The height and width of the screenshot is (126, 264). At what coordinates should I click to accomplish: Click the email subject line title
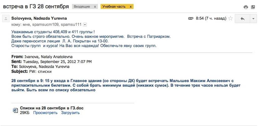click(x=36, y=7)
